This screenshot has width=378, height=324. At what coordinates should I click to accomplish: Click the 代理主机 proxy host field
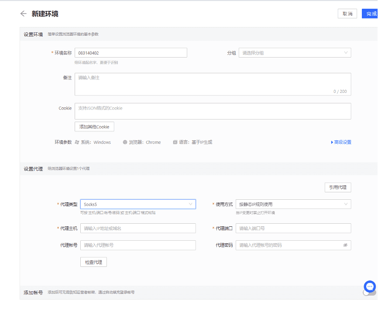point(138,228)
